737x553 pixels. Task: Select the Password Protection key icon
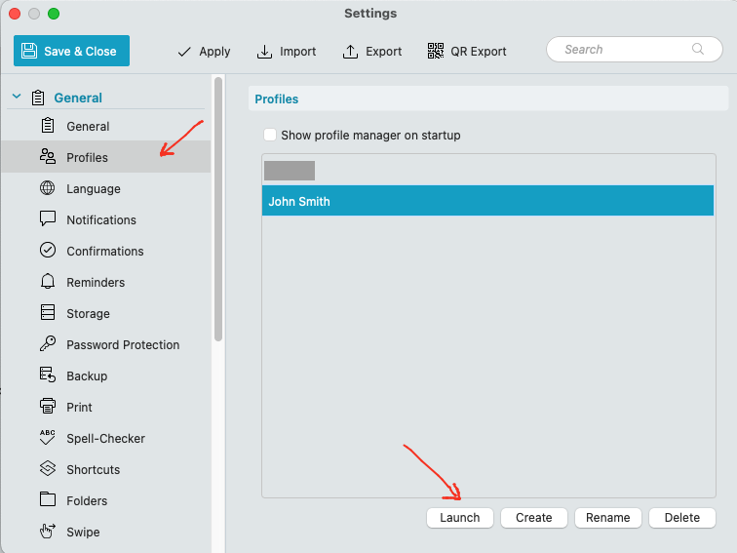pos(48,343)
